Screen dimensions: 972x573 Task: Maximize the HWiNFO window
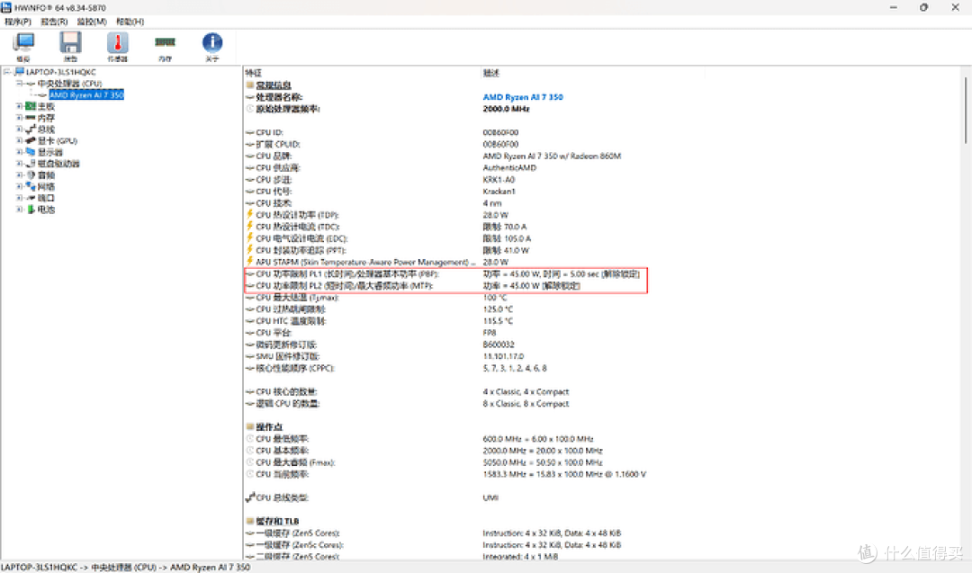click(x=923, y=7)
